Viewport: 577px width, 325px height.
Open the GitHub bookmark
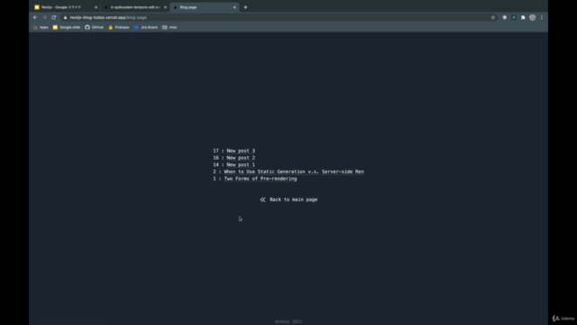(x=94, y=27)
